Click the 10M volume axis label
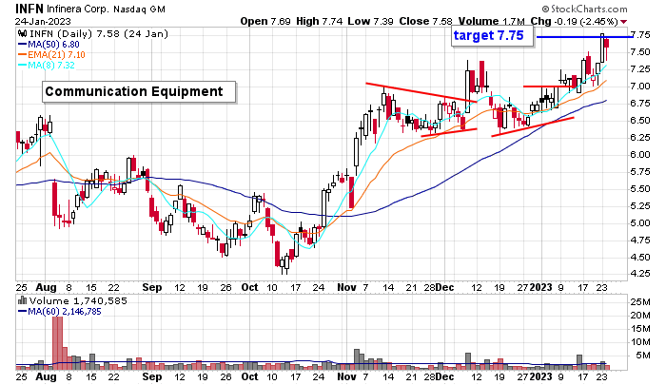 (640, 341)
